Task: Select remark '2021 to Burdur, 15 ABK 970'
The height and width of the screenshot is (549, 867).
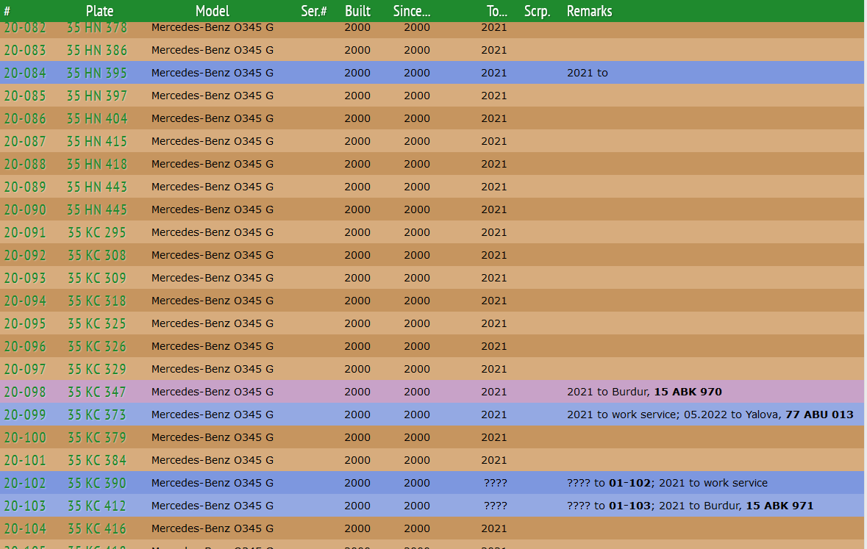Action: pyautogui.click(x=644, y=392)
